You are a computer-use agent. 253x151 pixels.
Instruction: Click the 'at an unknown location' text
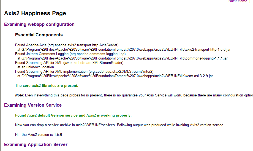36,67
